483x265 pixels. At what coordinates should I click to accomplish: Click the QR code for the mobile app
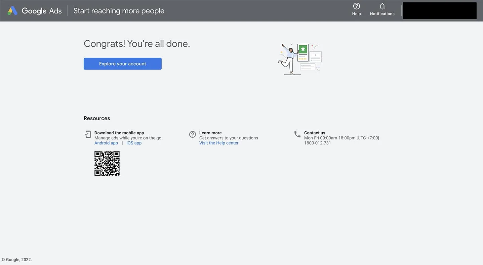[x=107, y=163]
